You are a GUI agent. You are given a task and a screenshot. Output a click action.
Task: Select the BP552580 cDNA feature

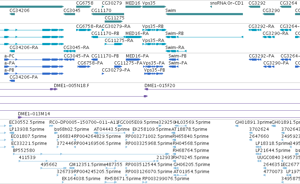[x=91, y=154]
